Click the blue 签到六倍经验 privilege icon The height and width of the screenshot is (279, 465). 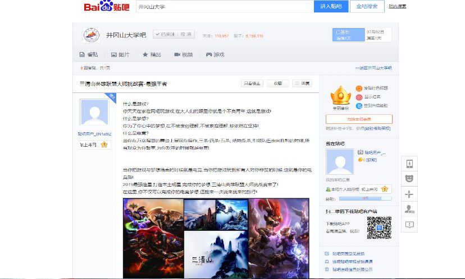pyautogui.click(x=359, y=106)
